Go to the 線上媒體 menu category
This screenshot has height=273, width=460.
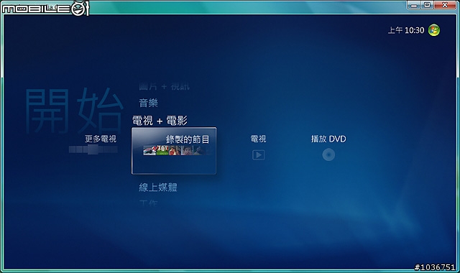(158, 188)
